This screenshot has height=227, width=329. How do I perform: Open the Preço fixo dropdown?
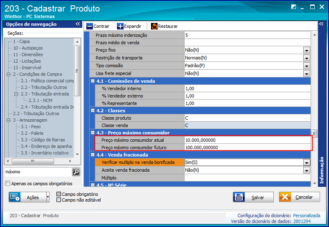click(306, 50)
